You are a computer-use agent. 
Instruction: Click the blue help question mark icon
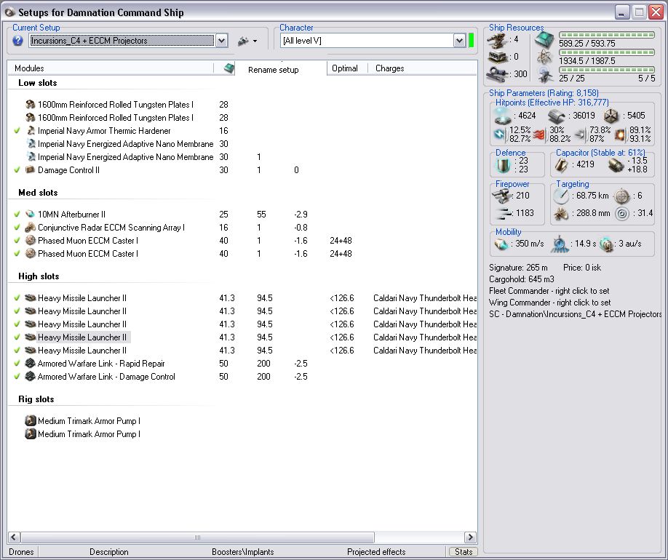(17, 41)
